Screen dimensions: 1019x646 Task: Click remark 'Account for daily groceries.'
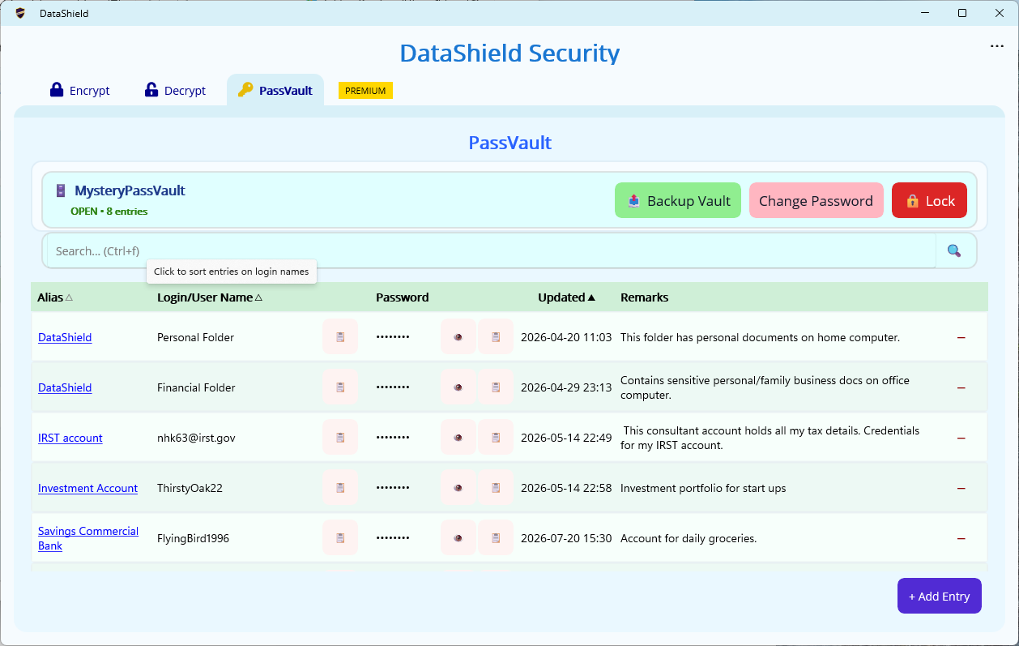tap(689, 538)
